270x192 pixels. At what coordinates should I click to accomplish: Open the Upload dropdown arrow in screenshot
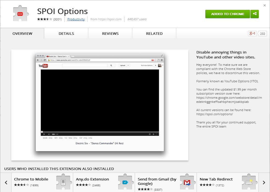pyautogui.click(x=128, y=66)
